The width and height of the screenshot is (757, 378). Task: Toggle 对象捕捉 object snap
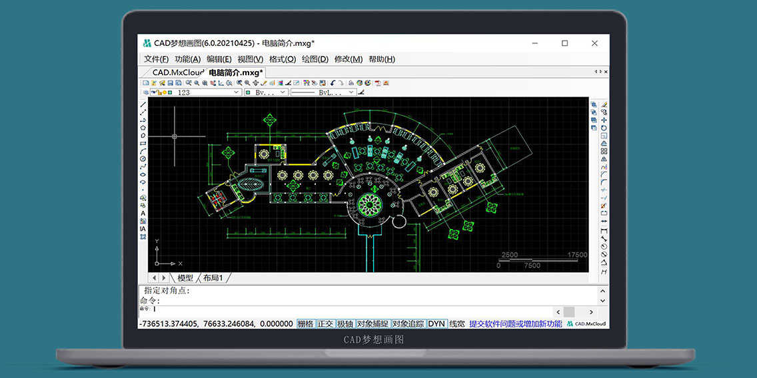(373, 324)
